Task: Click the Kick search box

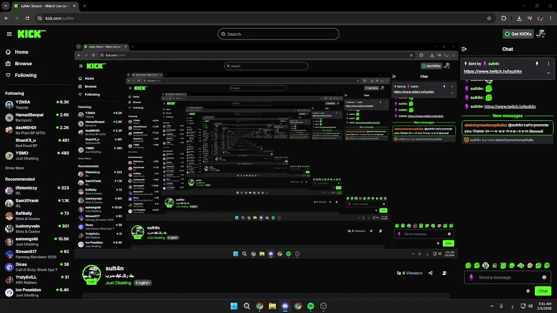Action: (278, 34)
